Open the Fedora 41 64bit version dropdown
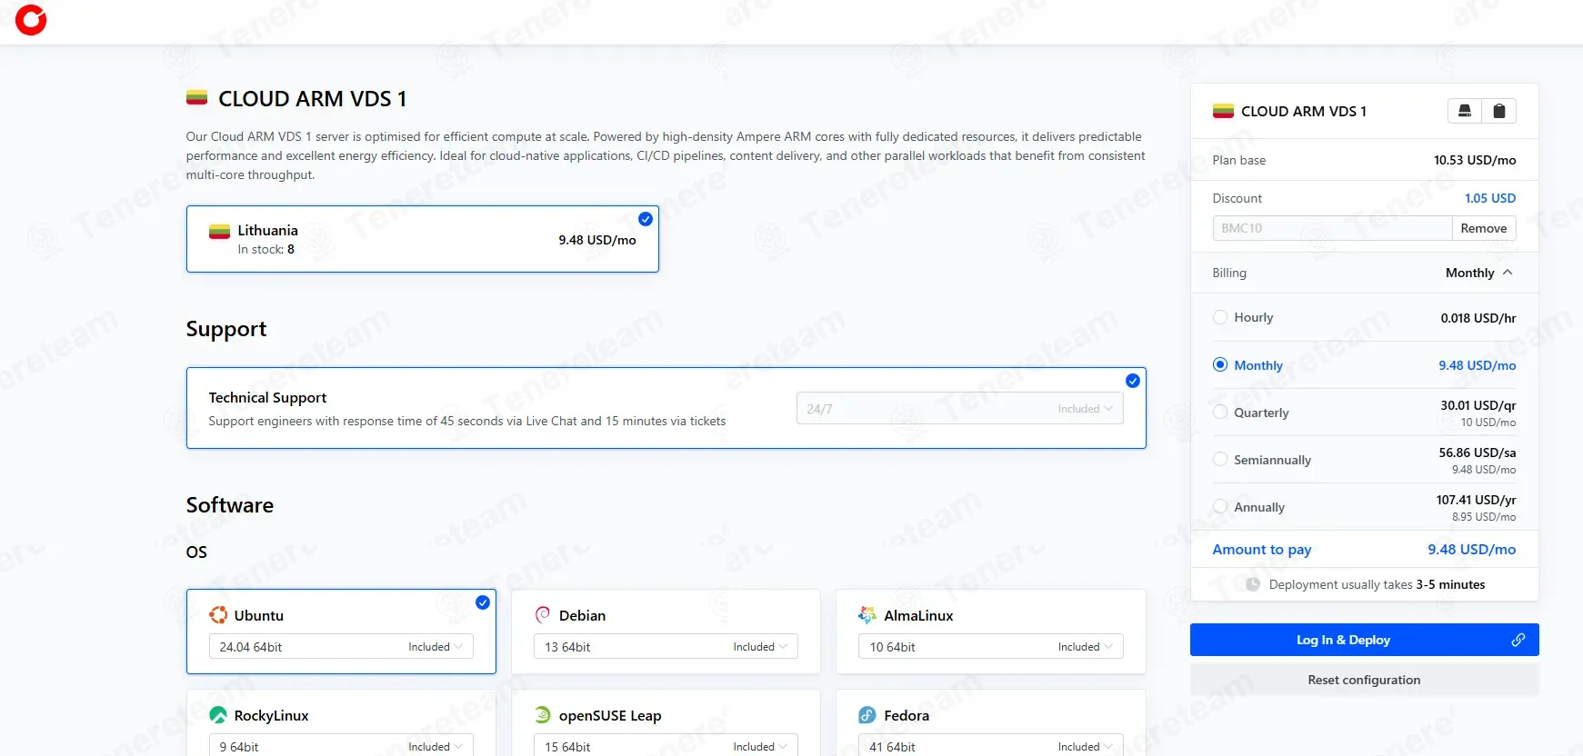1583x756 pixels. click(x=990, y=745)
